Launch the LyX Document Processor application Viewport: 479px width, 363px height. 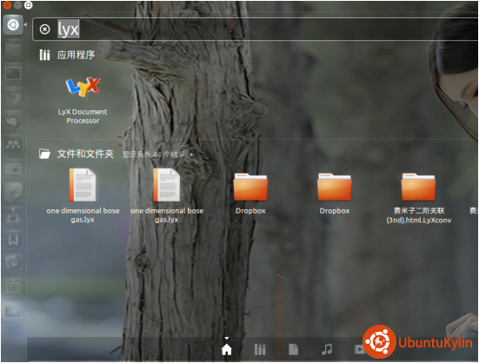pos(83,101)
